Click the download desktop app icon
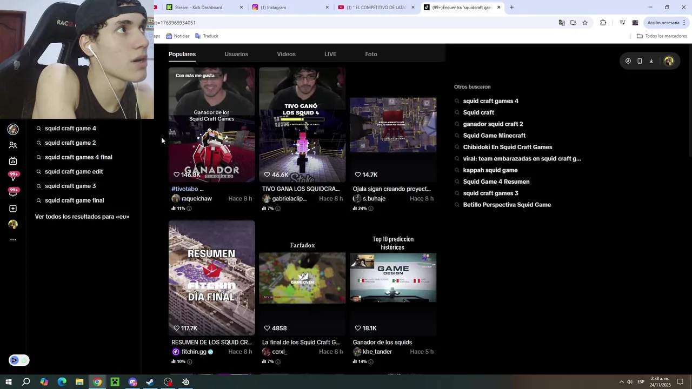 [651, 61]
